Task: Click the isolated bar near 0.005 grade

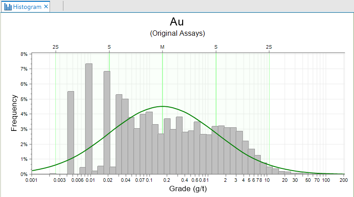Action: (x=71, y=133)
